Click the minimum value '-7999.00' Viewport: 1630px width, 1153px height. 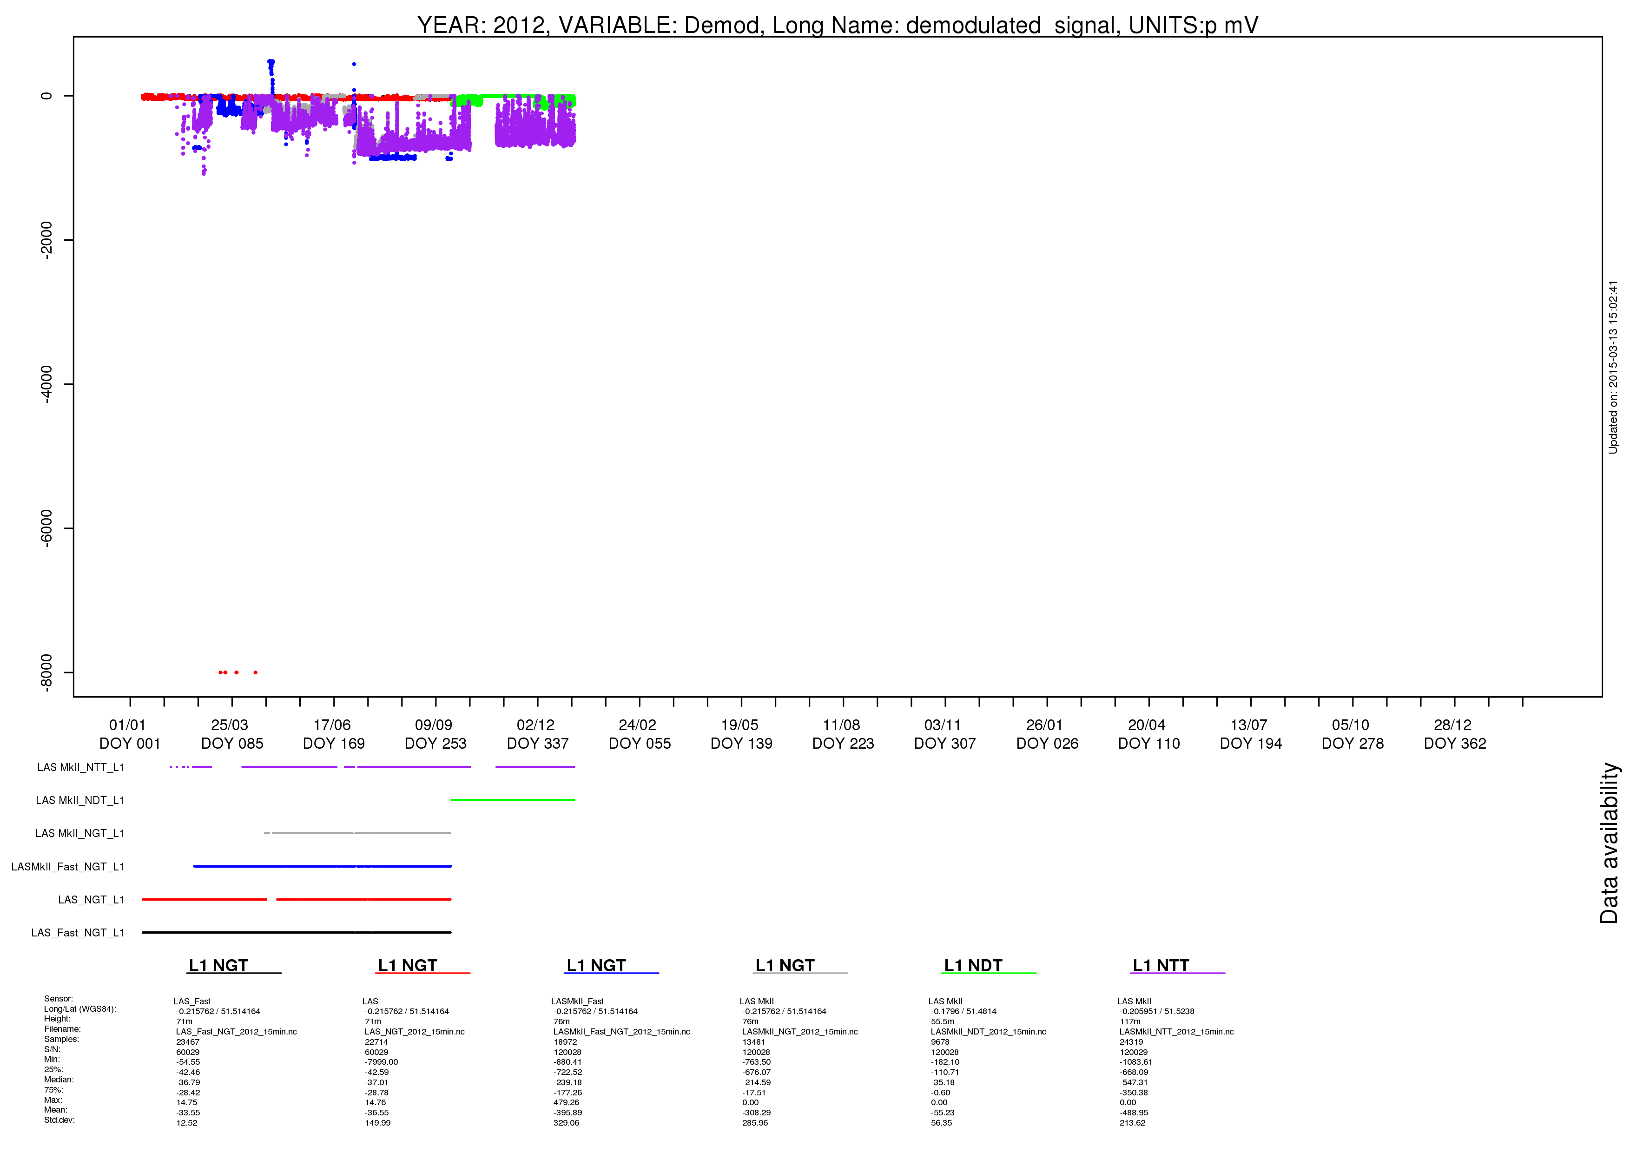point(381,1062)
